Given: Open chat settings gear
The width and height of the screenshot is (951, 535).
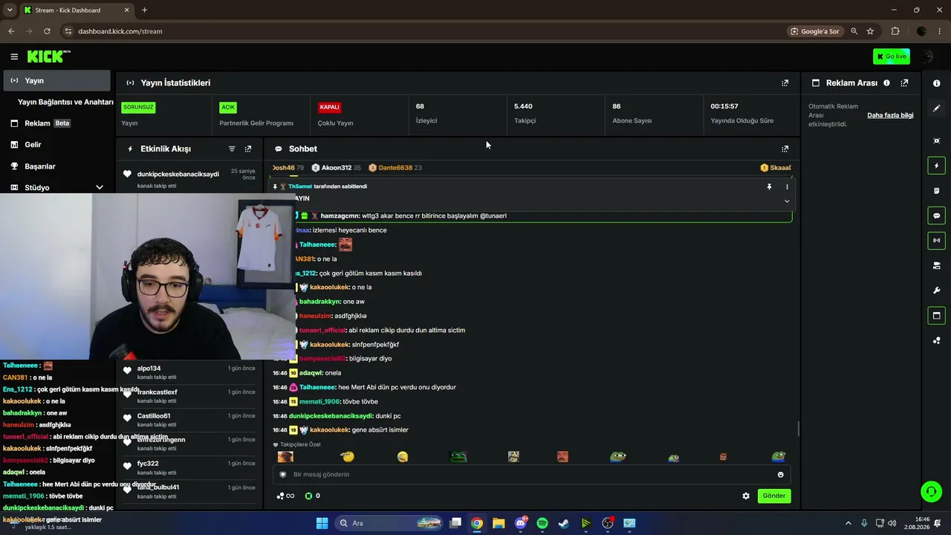Looking at the screenshot, I should coord(746,496).
